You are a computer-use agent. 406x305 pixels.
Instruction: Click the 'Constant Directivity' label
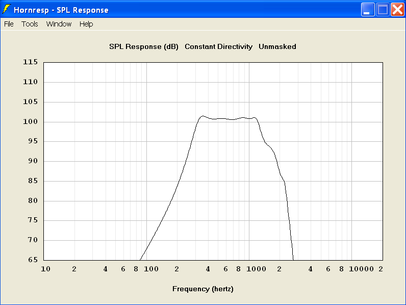(x=218, y=46)
